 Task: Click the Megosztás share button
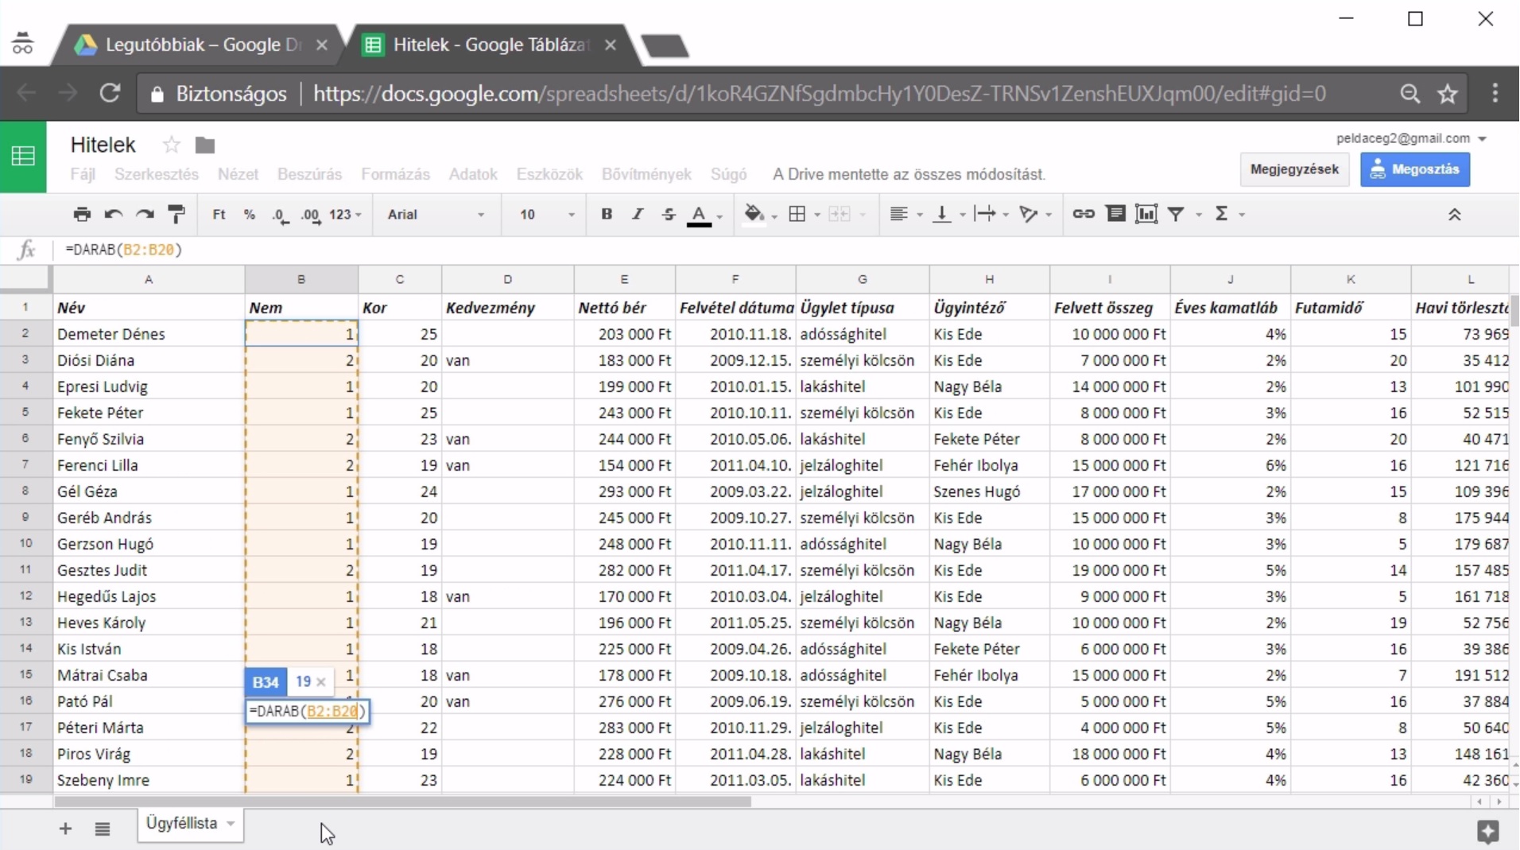(1415, 169)
